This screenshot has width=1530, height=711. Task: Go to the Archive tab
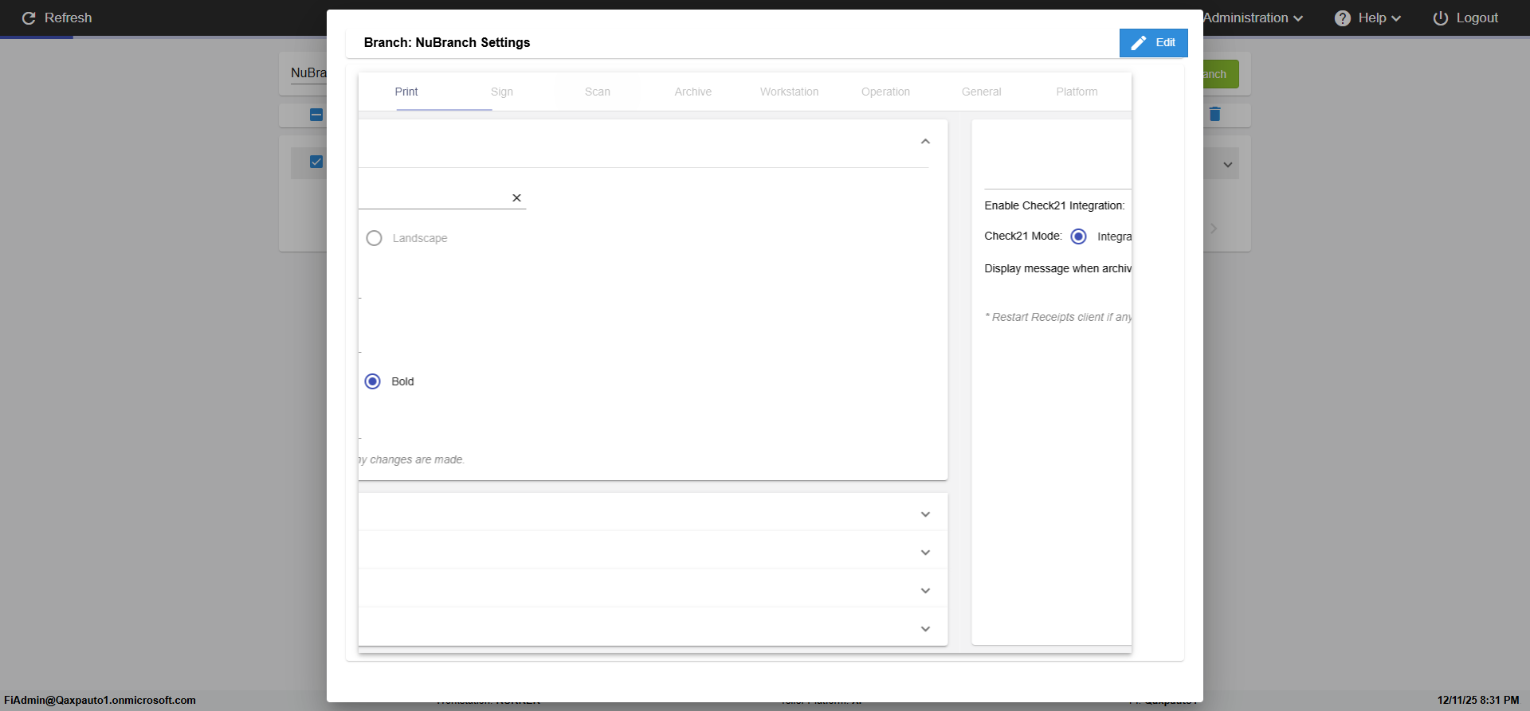point(693,92)
